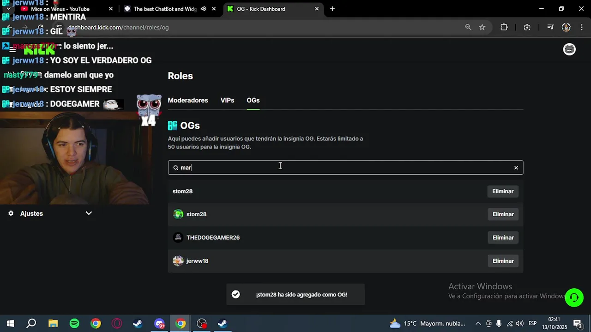Click the OG badge icon beside OGs heading

coord(173,125)
